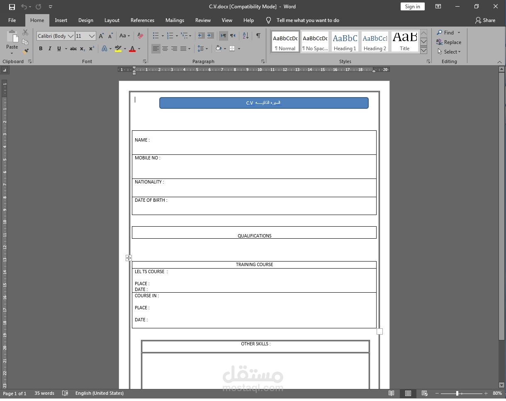Click the zoom in plus button
506x401 pixels.
point(486,393)
